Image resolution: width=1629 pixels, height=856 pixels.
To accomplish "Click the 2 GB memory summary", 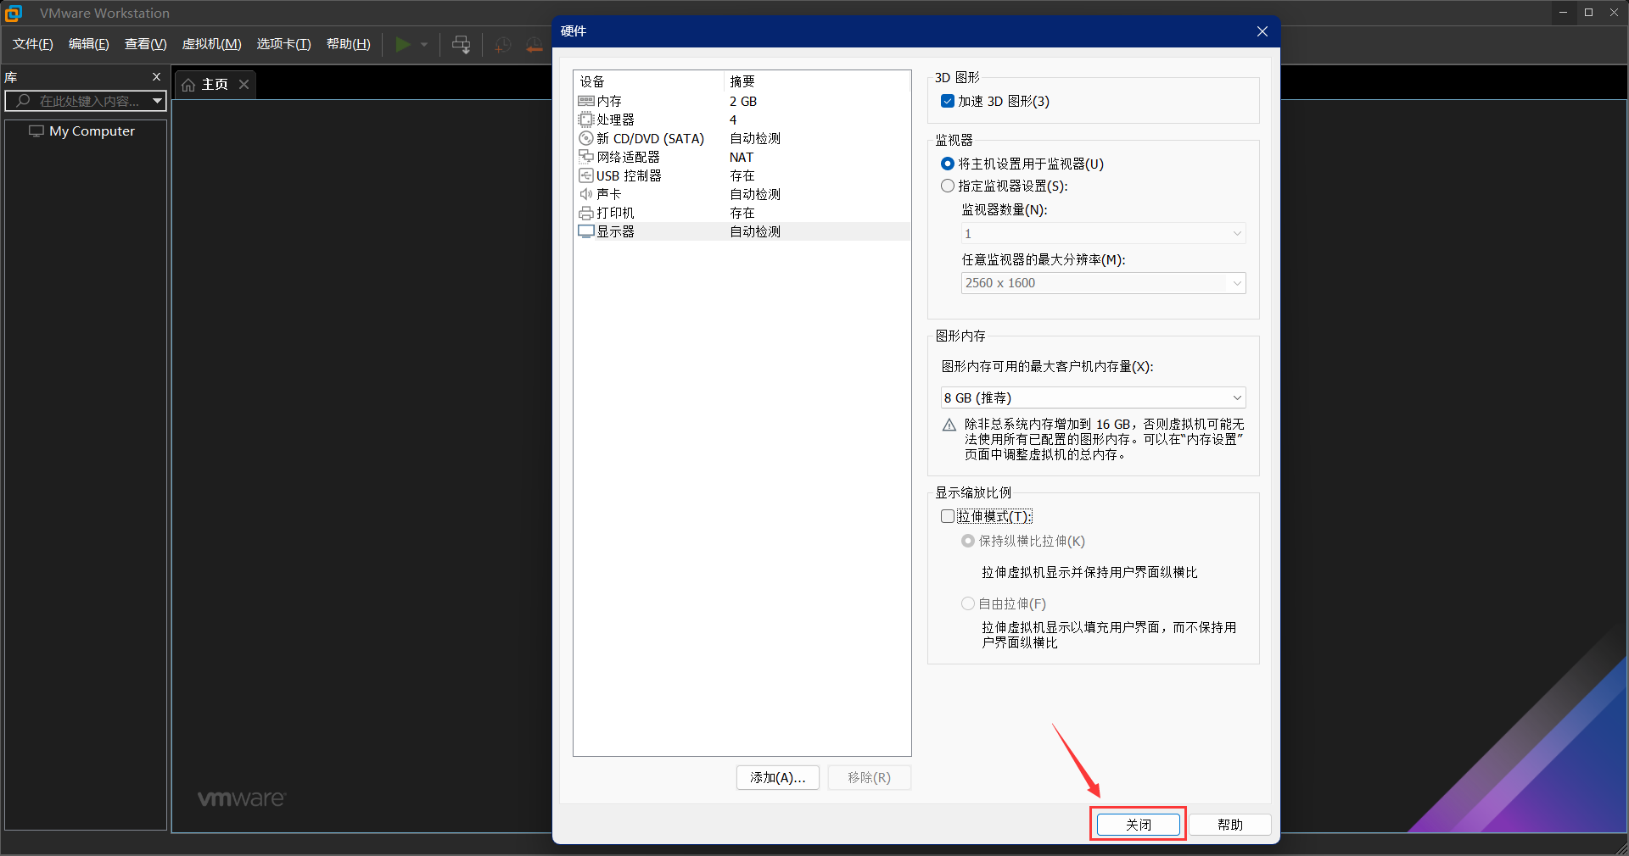I will 743,101.
